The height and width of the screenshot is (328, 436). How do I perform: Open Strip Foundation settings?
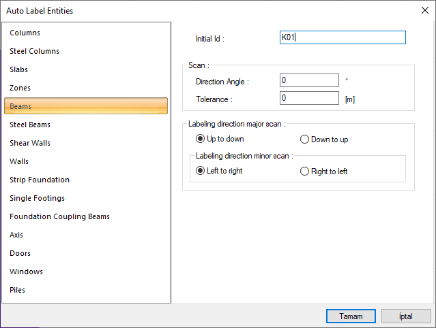click(40, 180)
